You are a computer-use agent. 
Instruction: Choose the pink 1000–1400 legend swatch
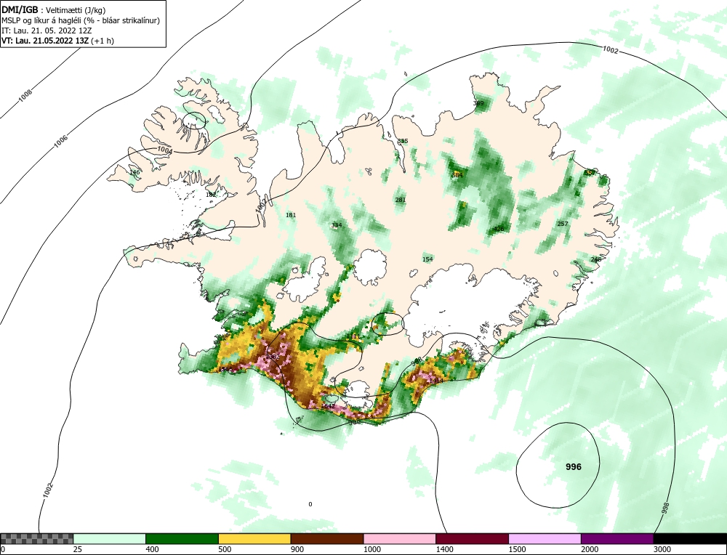pos(400,538)
